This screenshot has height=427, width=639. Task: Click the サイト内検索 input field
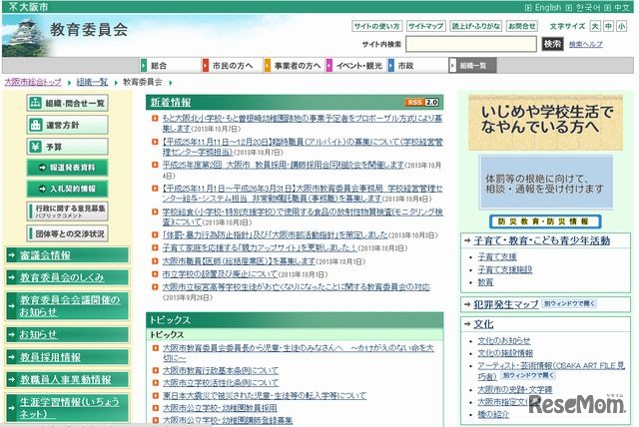[x=471, y=44]
